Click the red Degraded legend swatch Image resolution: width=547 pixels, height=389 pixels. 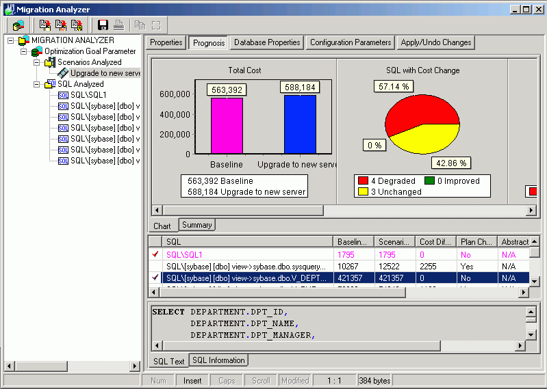tap(363, 181)
